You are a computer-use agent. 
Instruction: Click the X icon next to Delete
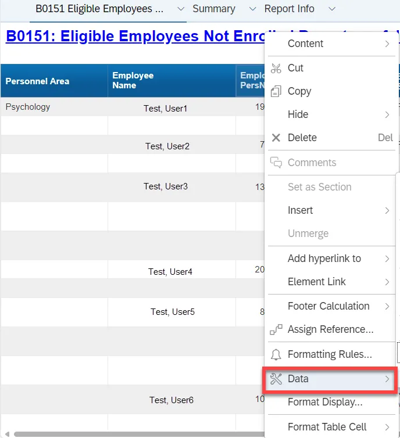coord(276,138)
